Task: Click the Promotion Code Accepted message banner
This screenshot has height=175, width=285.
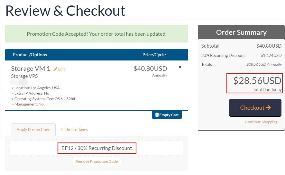Action: (97, 34)
